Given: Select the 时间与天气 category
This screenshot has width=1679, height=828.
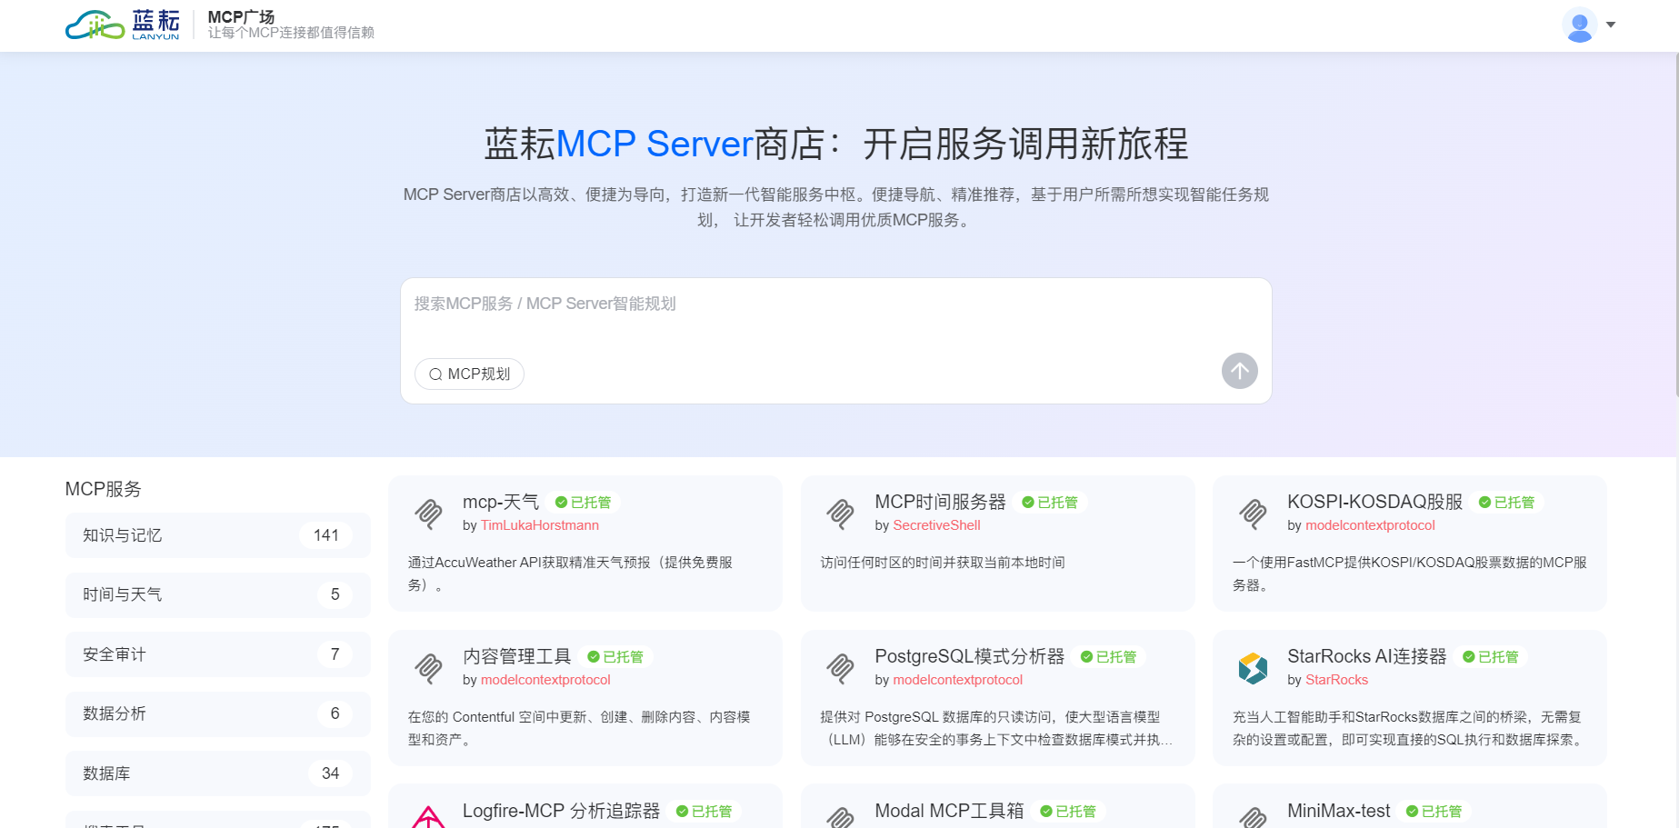Looking at the screenshot, I should pyautogui.click(x=217, y=594).
